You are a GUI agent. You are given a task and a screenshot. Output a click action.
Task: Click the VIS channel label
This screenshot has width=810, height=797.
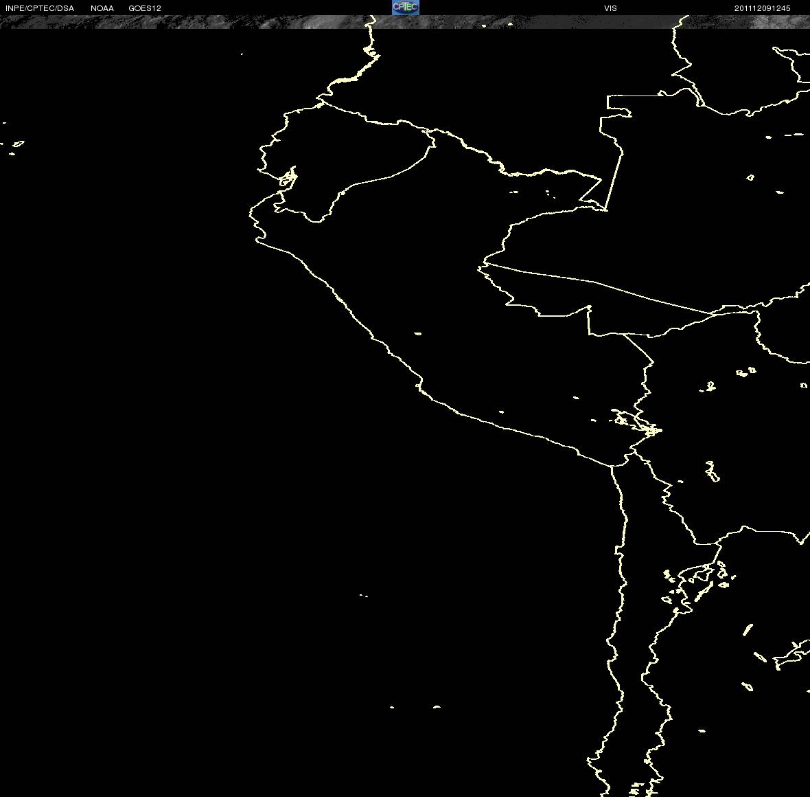pos(610,8)
